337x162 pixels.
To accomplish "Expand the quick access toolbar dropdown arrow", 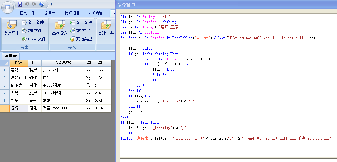I will pos(51,5).
